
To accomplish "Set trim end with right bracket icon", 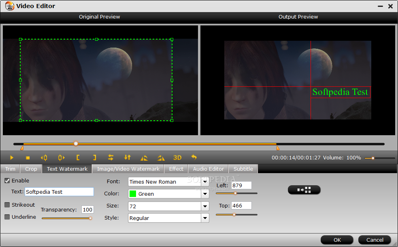I will click(94, 158).
